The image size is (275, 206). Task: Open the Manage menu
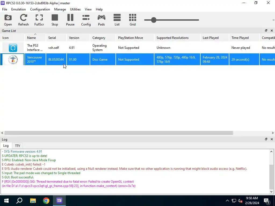60,9
